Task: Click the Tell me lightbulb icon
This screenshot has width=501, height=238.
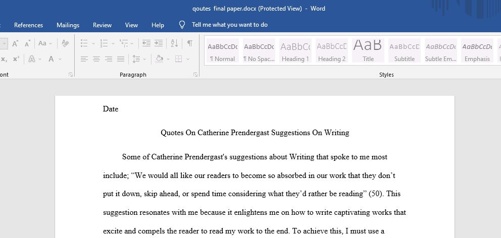Action: click(x=182, y=25)
